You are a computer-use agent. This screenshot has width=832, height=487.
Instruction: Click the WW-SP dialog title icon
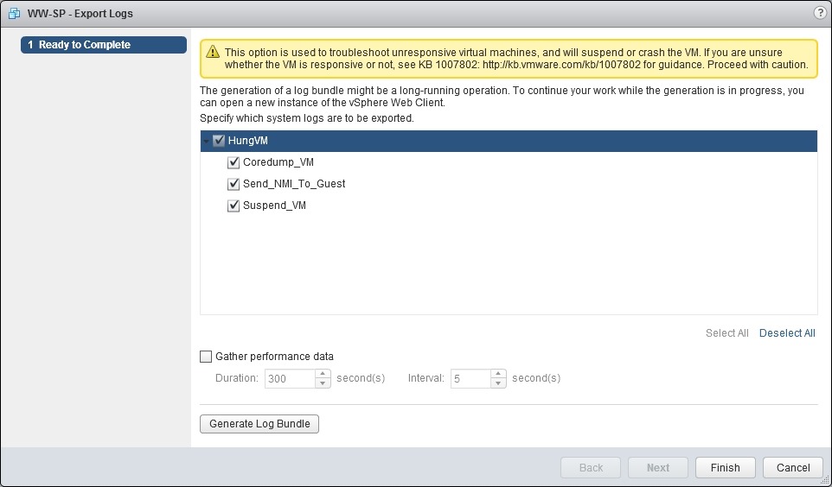point(14,14)
